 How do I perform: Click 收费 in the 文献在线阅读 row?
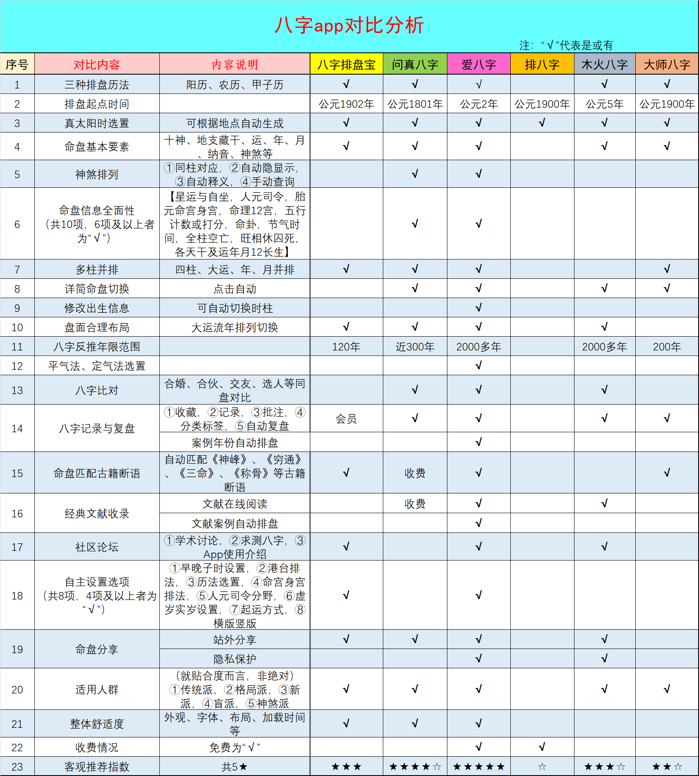click(415, 503)
